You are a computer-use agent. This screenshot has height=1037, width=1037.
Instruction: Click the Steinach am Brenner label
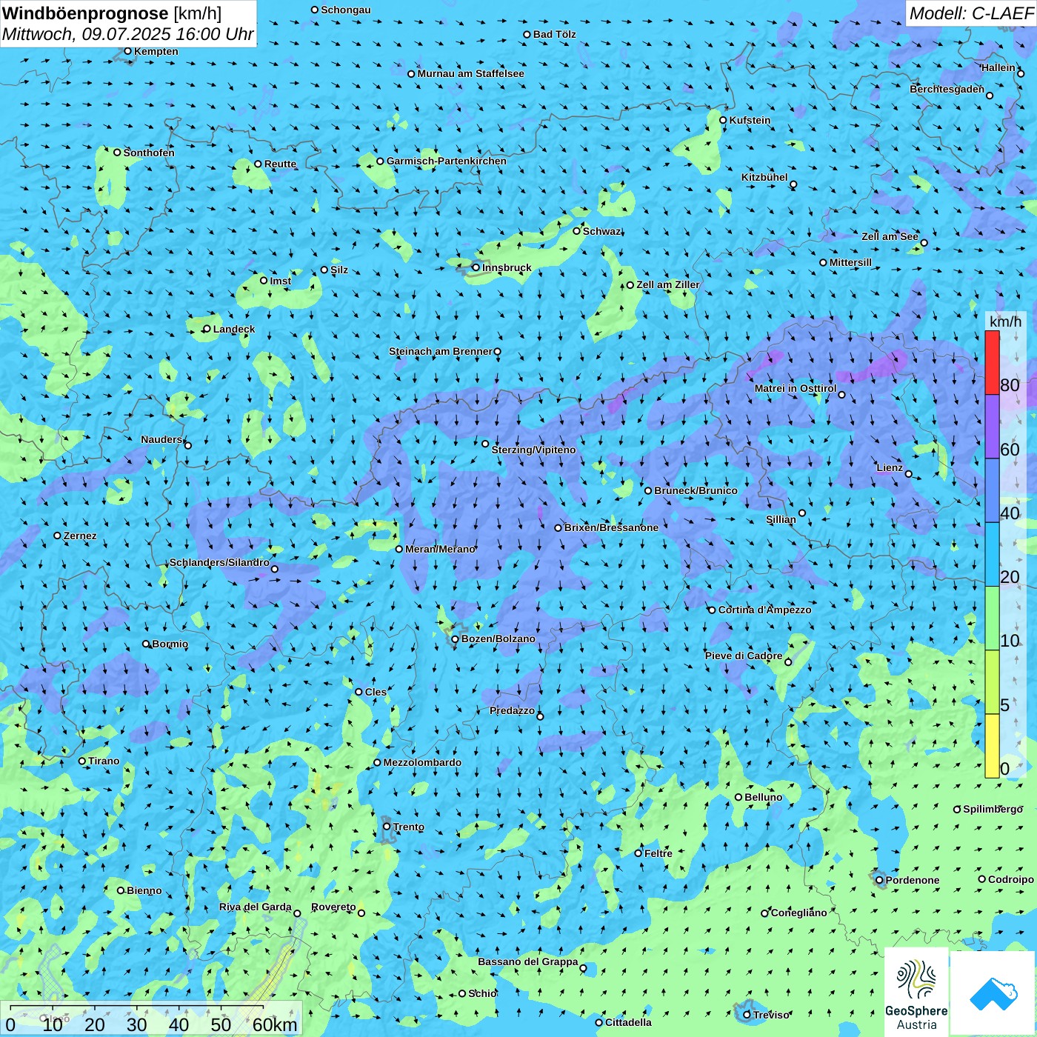(x=440, y=351)
